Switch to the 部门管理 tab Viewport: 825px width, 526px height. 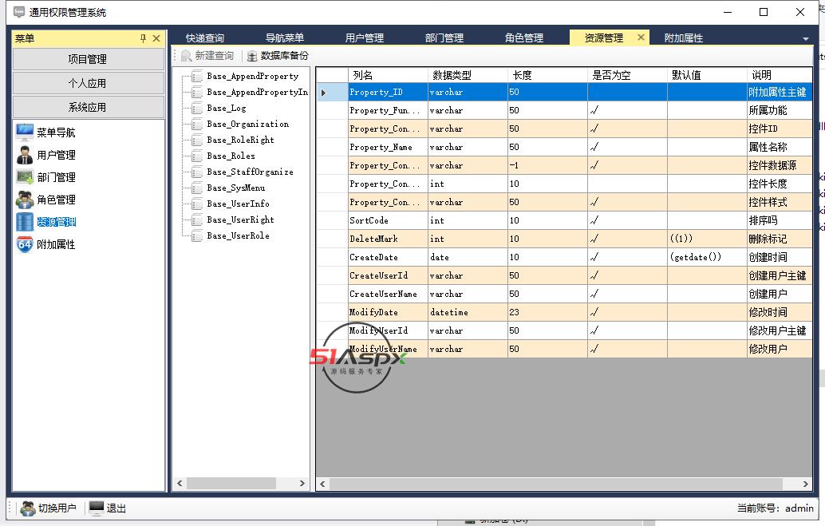(444, 38)
